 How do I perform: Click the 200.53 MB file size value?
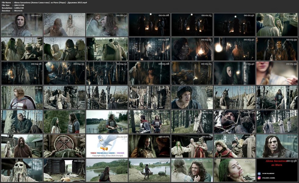19,5
